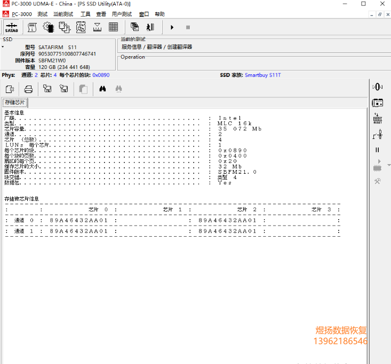Click the copy data between drives icon

click(x=65, y=27)
